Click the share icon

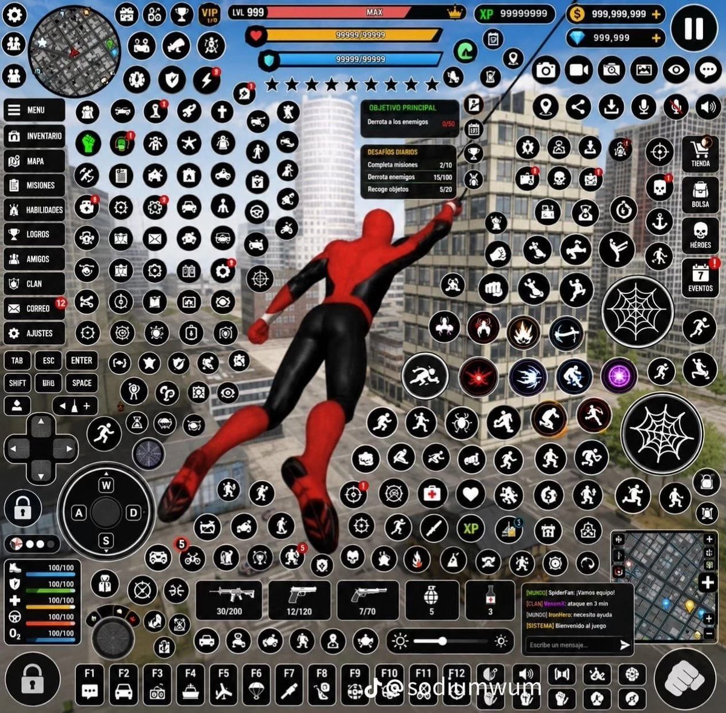point(578,108)
